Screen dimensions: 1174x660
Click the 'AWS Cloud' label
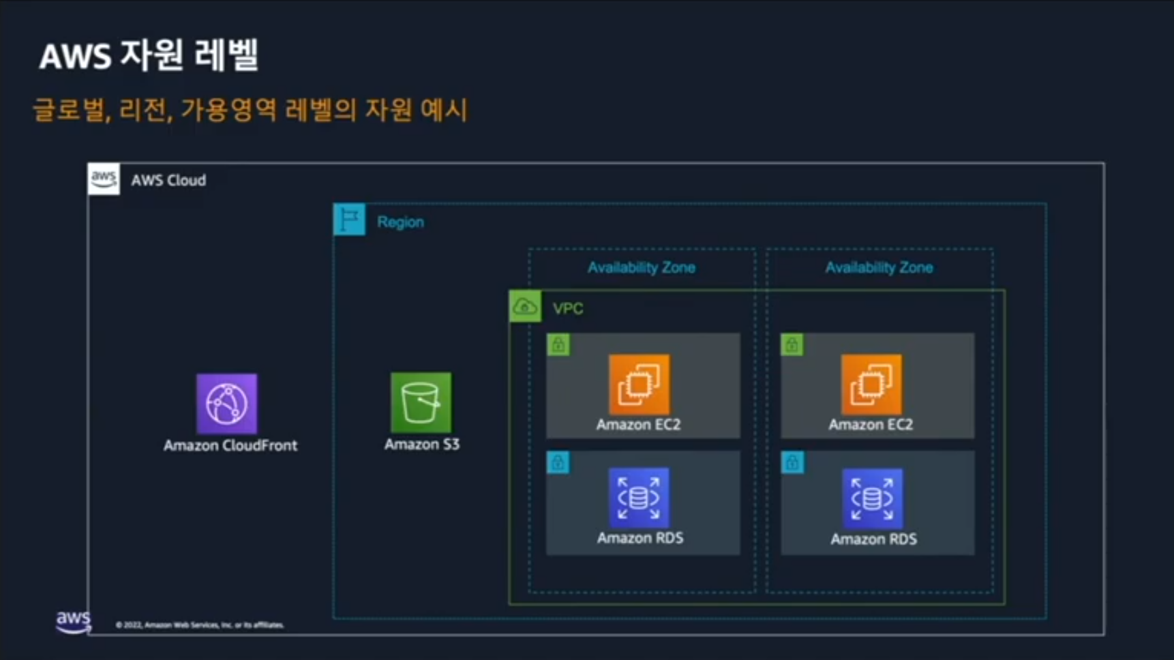[x=168, y=180]
